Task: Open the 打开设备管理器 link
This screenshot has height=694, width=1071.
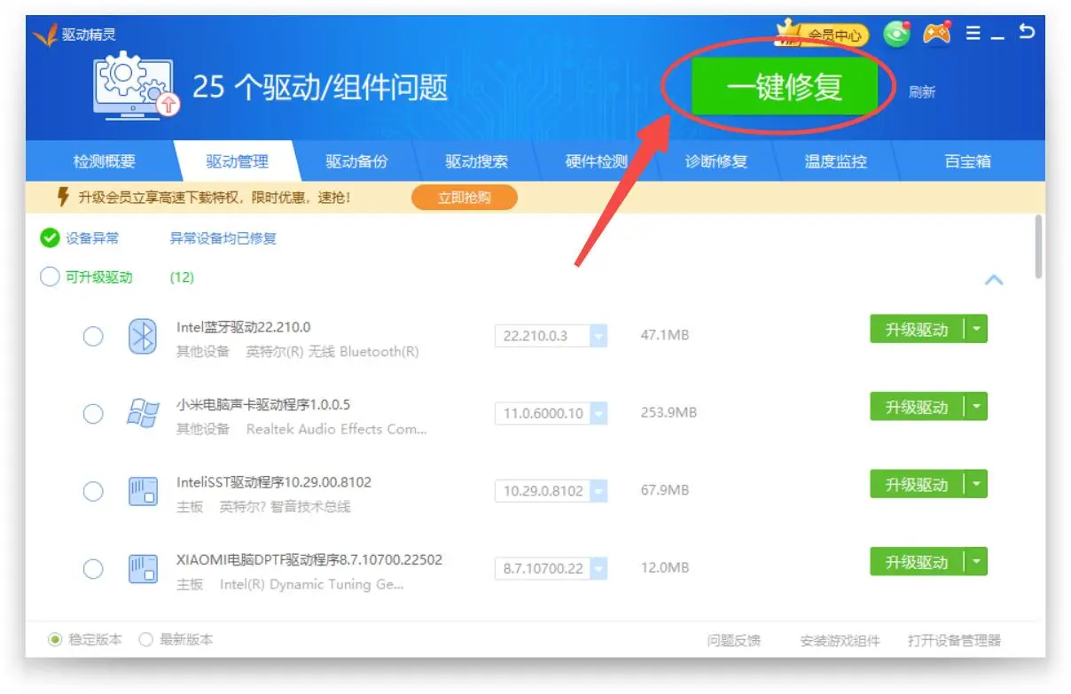Action: [x=954, y=640]
